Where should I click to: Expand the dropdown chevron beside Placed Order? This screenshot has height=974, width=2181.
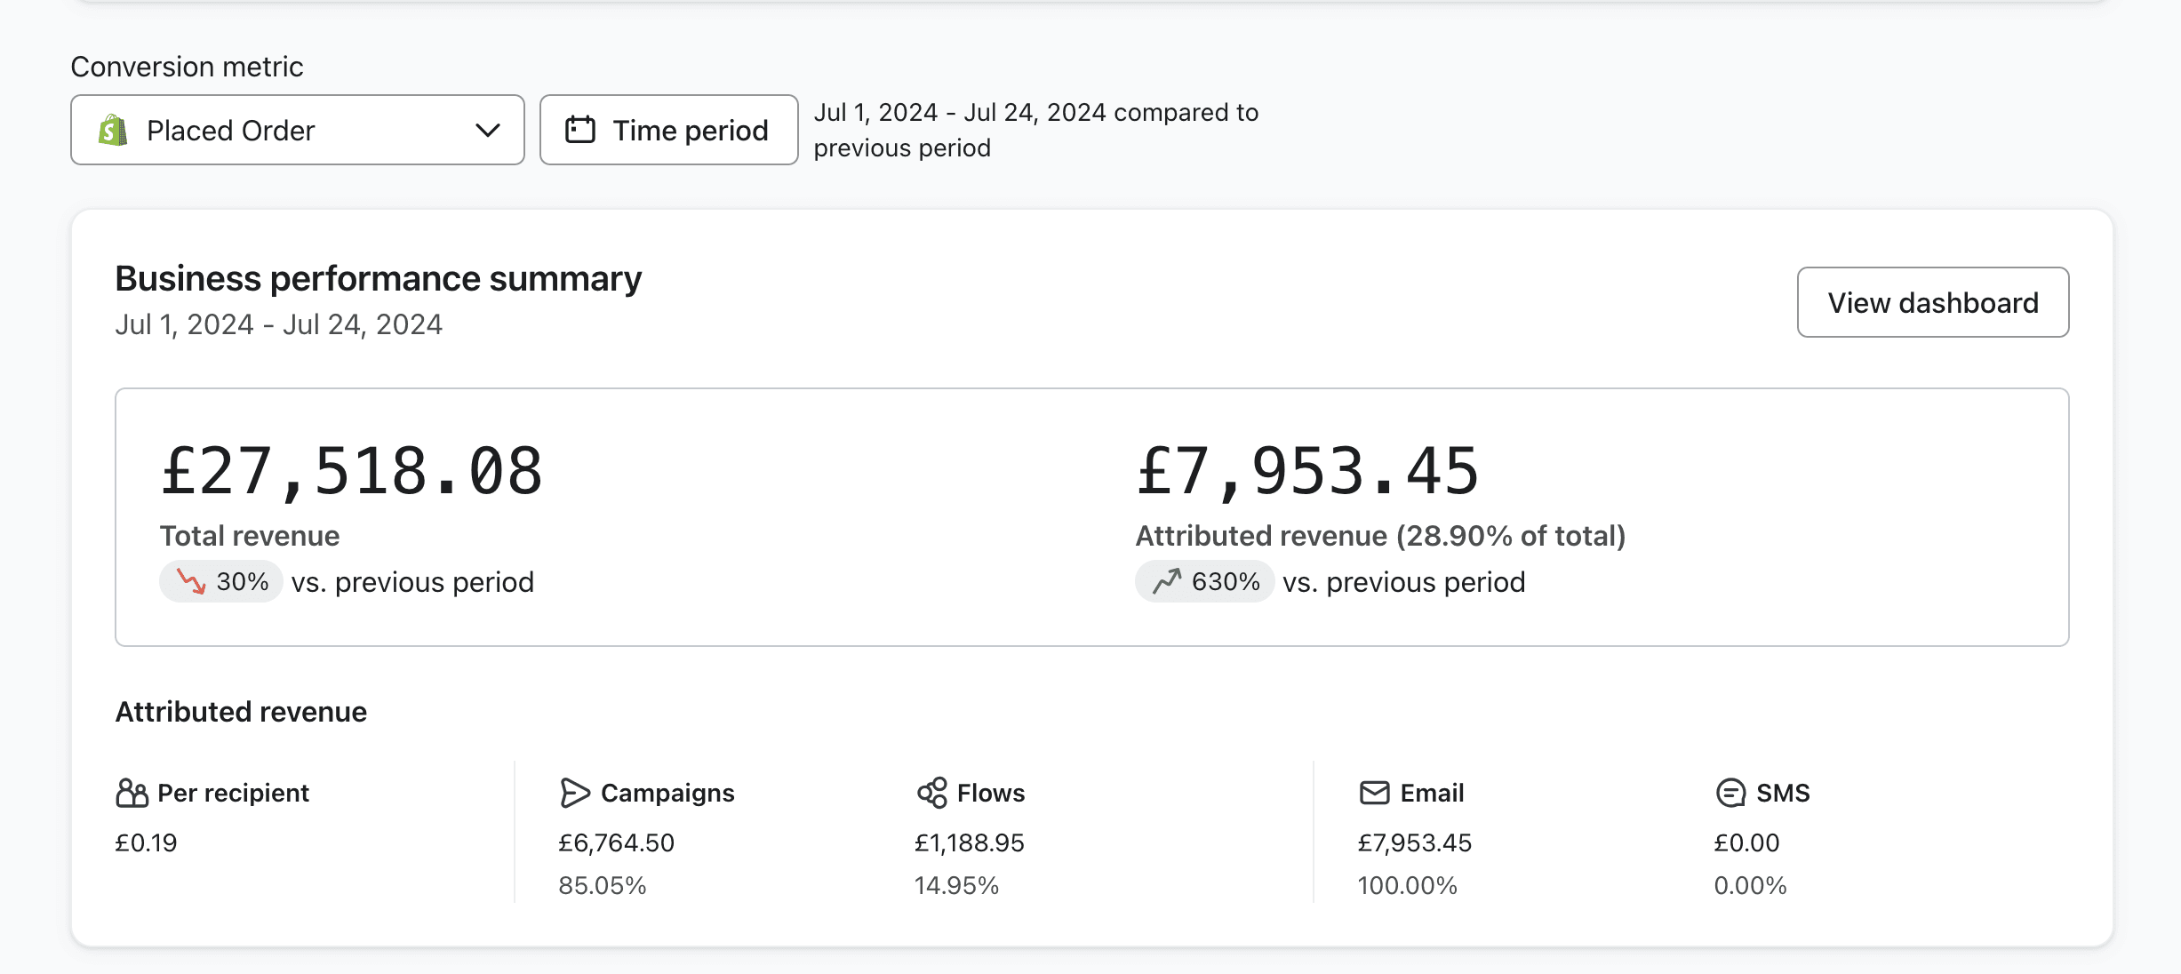pyautogui.click(x=488, y=131)
